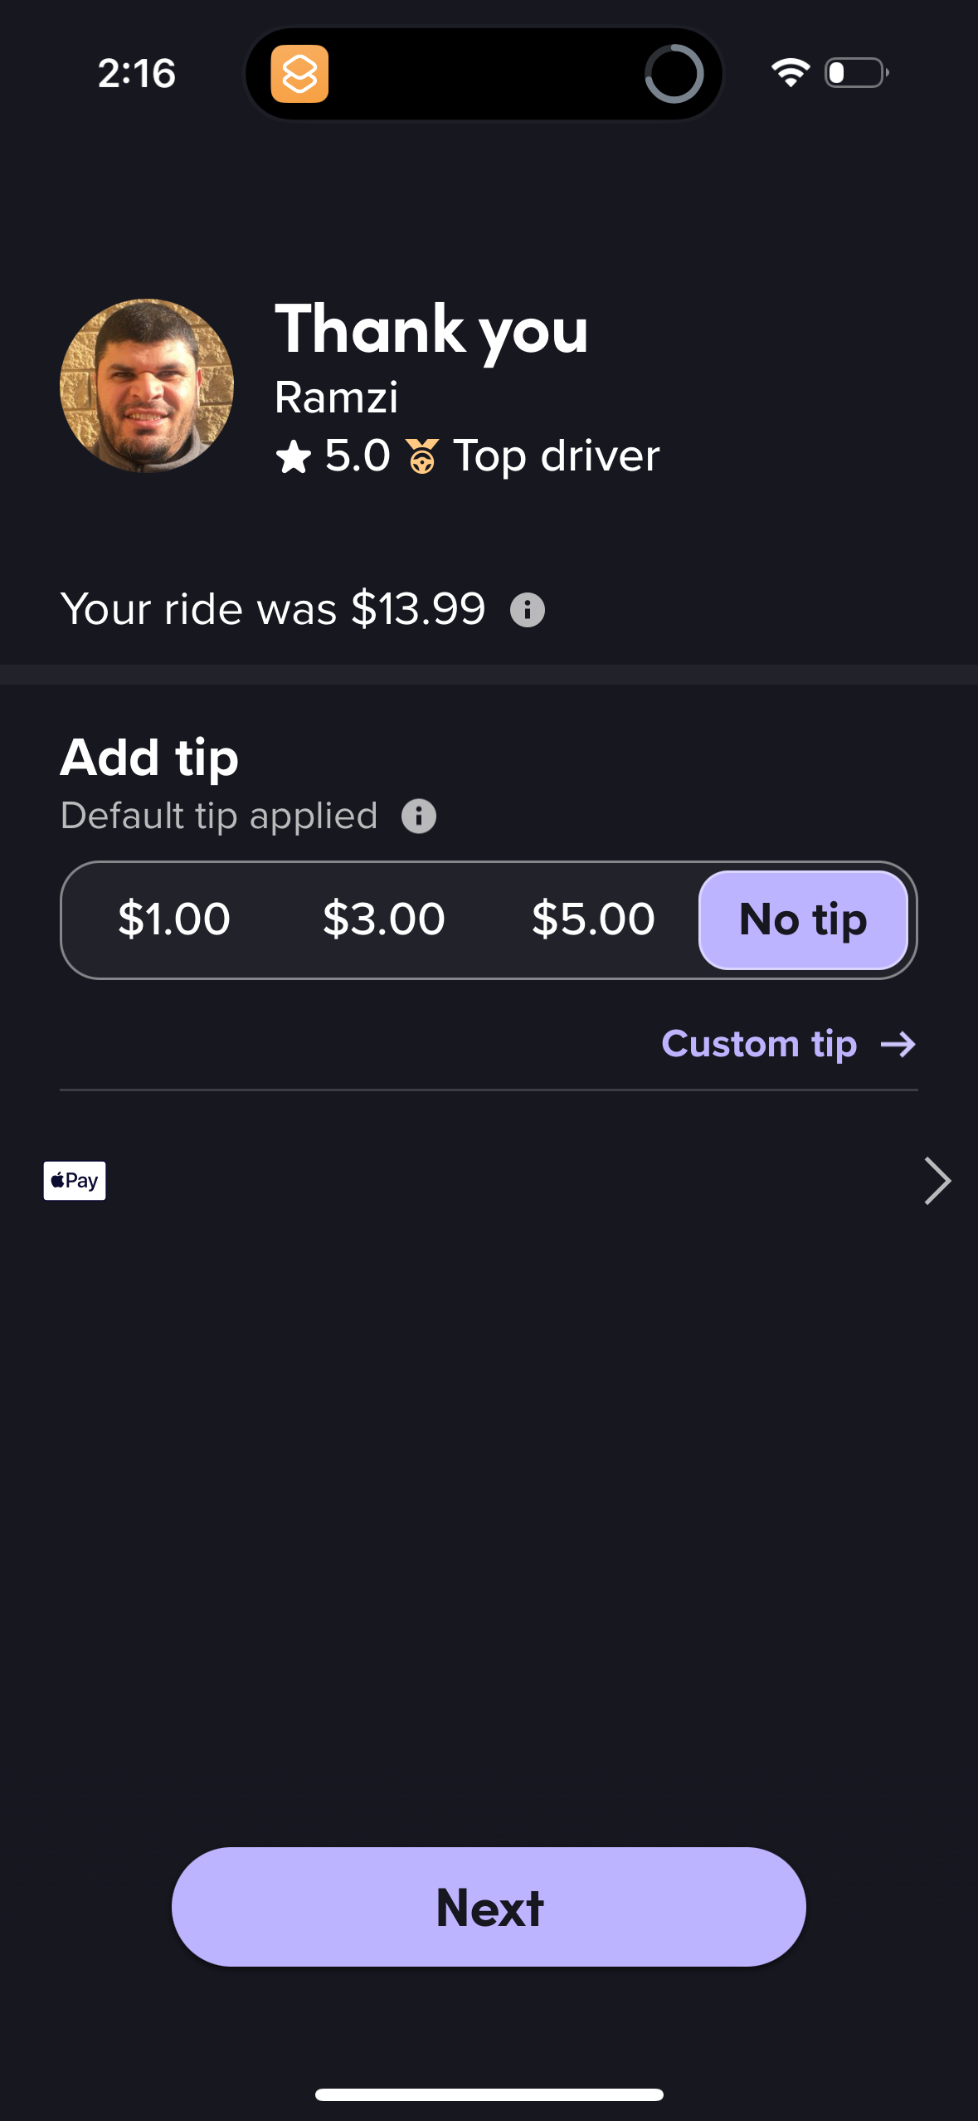978x2121 pixels.
Task: Tap the battery indicator in the status bar
Action: click(854, 73)
